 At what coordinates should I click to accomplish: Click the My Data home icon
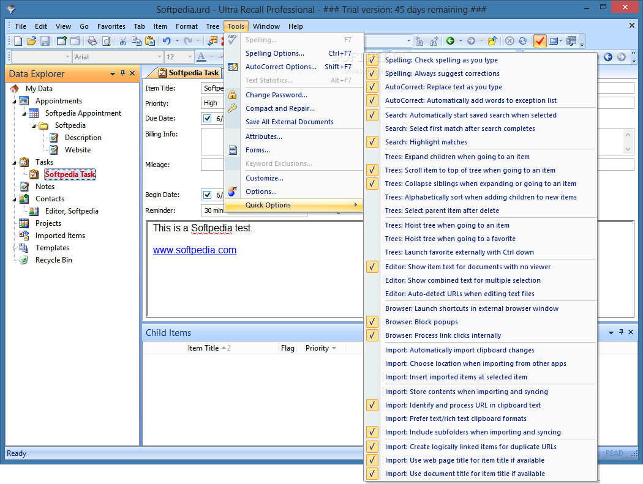(x=15, y=89)
